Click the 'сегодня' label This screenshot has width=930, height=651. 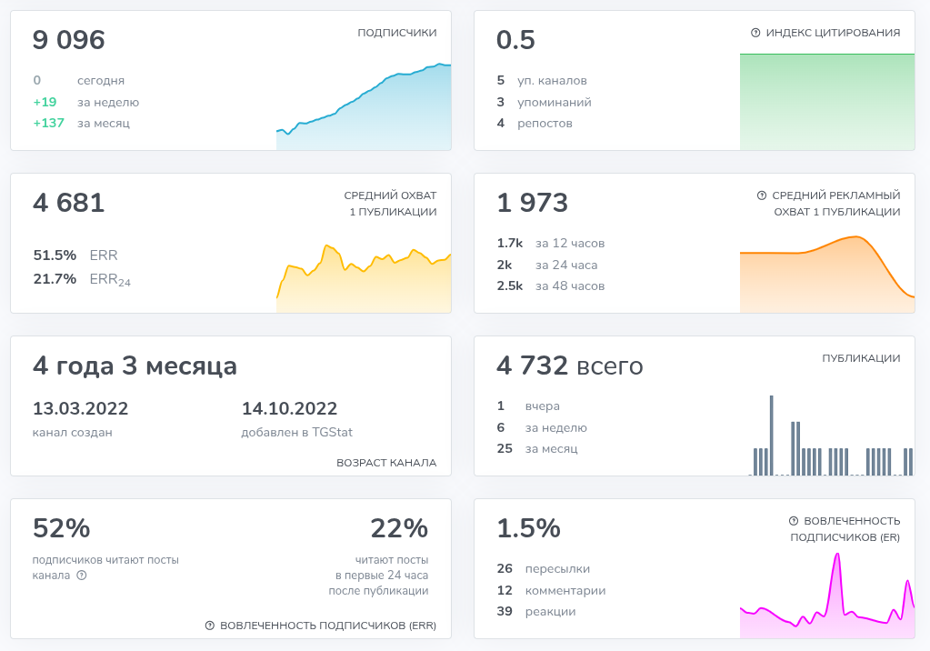coord(101,81)
